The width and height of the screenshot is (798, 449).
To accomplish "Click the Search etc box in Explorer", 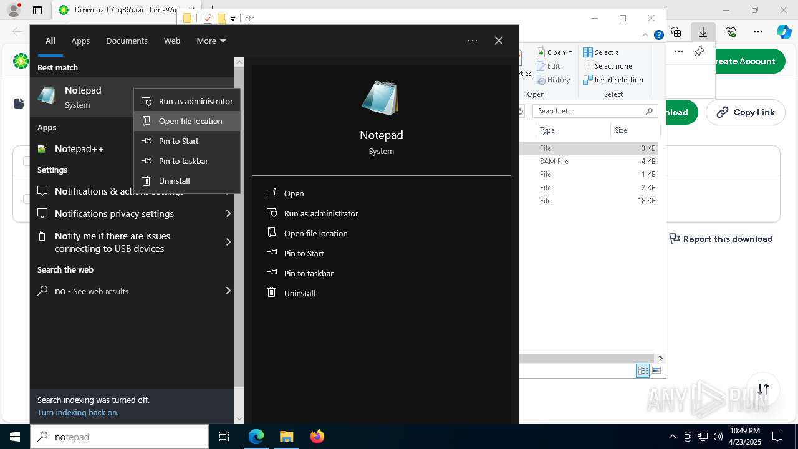I will [595, 111].
